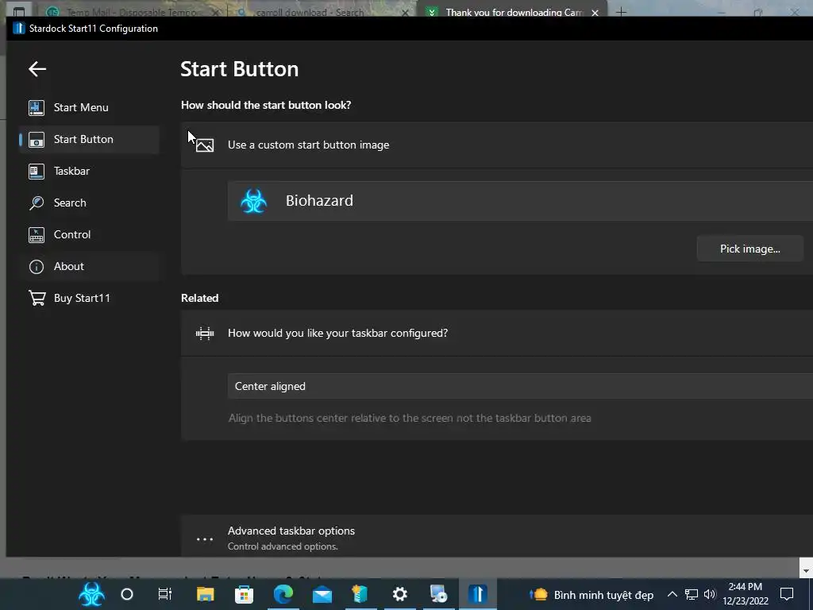Click the shopping cart icon
The width and height of the screenshot is (813, 610).
[37, 298]
